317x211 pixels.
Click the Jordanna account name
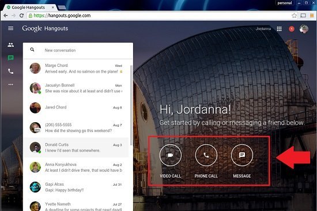[x=263, y=29]
